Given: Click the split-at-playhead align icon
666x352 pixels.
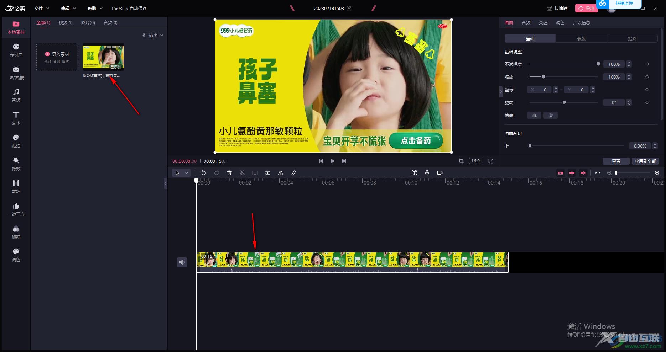Looking at the screenshot, I should pos(598,173).
